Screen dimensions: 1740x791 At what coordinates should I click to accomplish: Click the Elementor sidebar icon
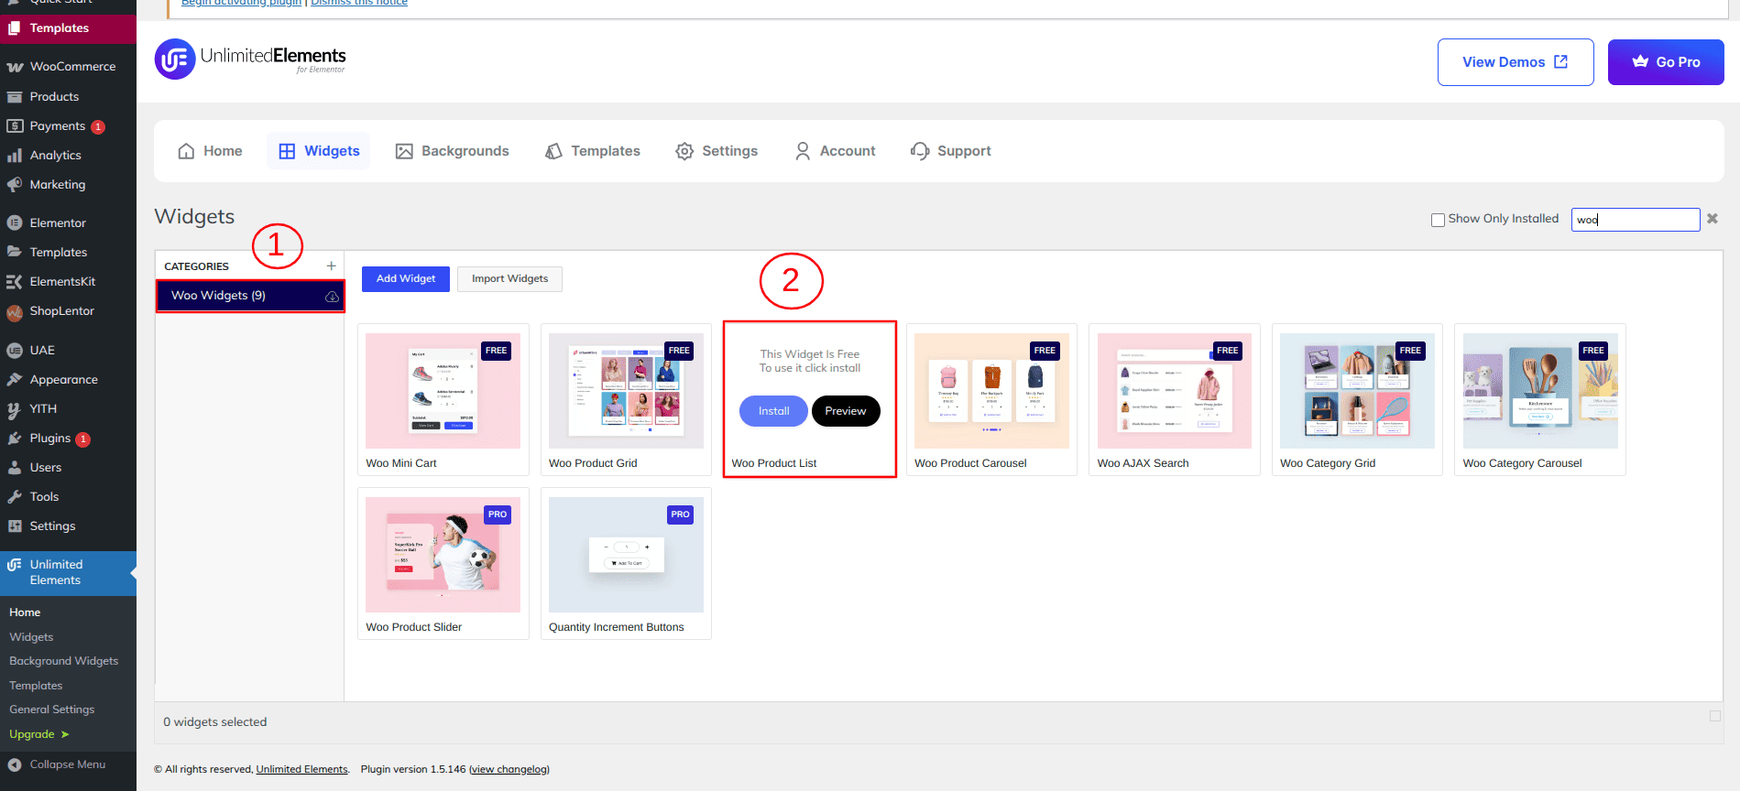[15, 223]
